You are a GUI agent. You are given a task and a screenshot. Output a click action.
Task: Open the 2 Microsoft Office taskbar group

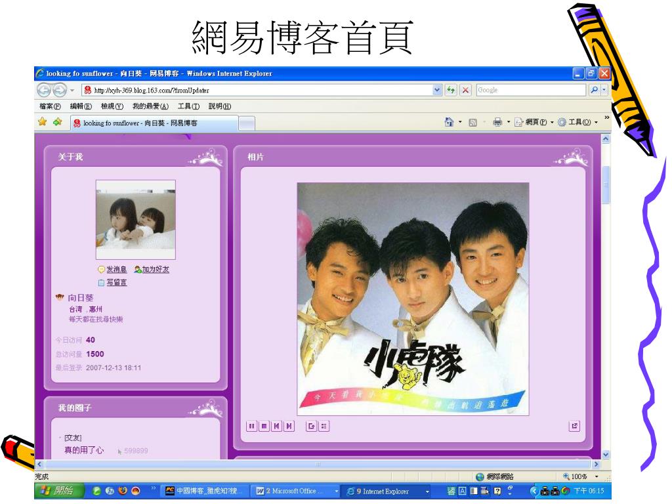tap(296, 491)
